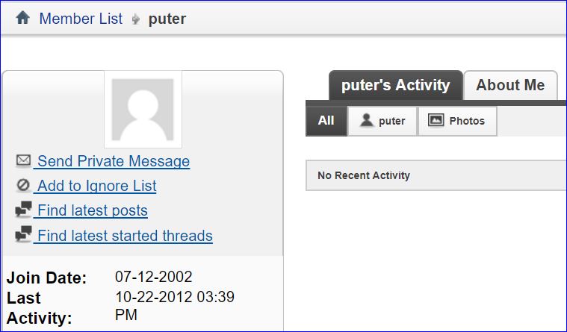Switch to the About Me tab
Image resolution: width=567 pixels, height=332 pixels.
point(510,85)
